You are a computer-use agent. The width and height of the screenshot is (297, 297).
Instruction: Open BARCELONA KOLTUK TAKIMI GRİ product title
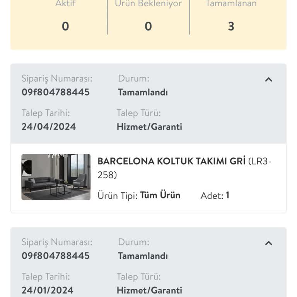pos(171,161)
